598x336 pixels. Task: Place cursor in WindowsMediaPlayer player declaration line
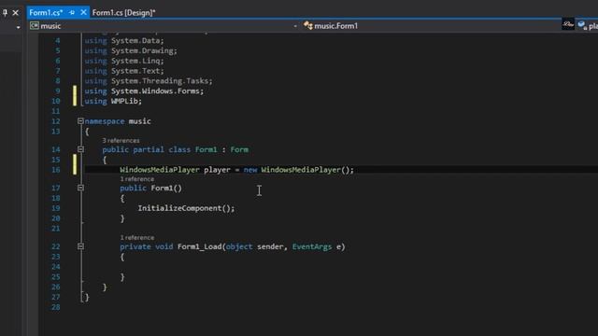[x=236, y=170]
